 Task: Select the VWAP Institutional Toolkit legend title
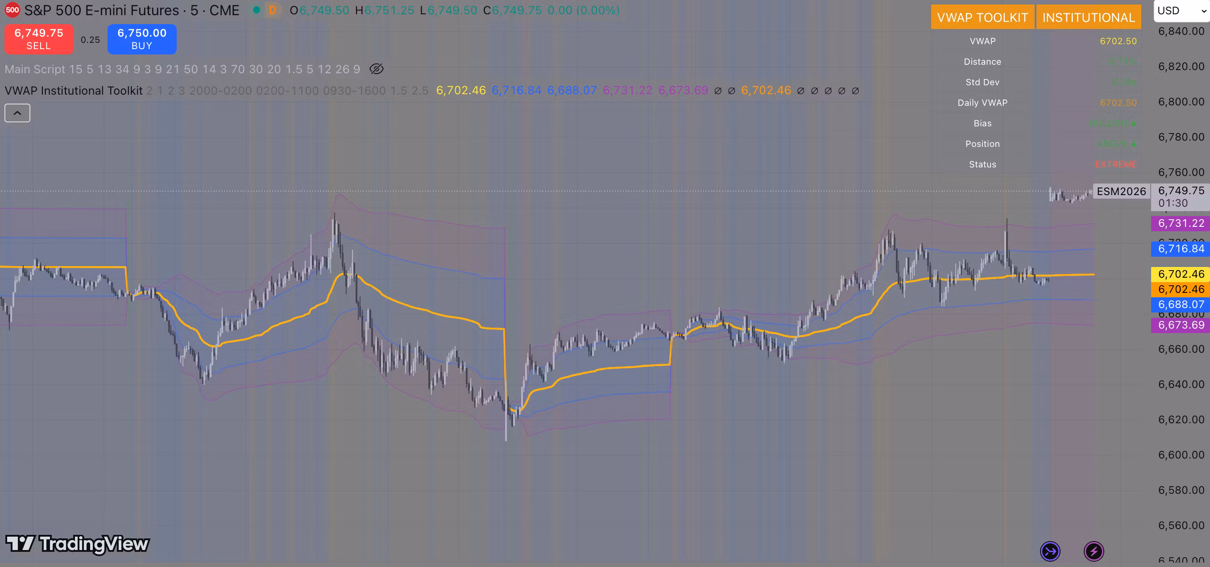click(74, 90)
